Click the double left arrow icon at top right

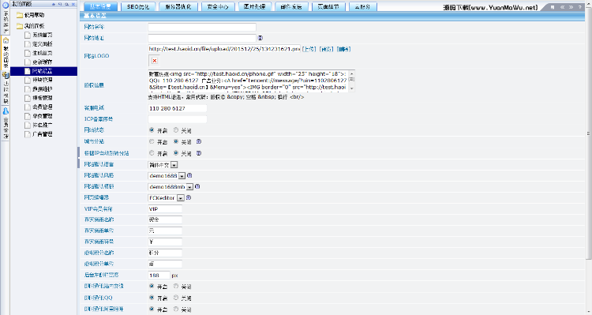pos(562,7)
